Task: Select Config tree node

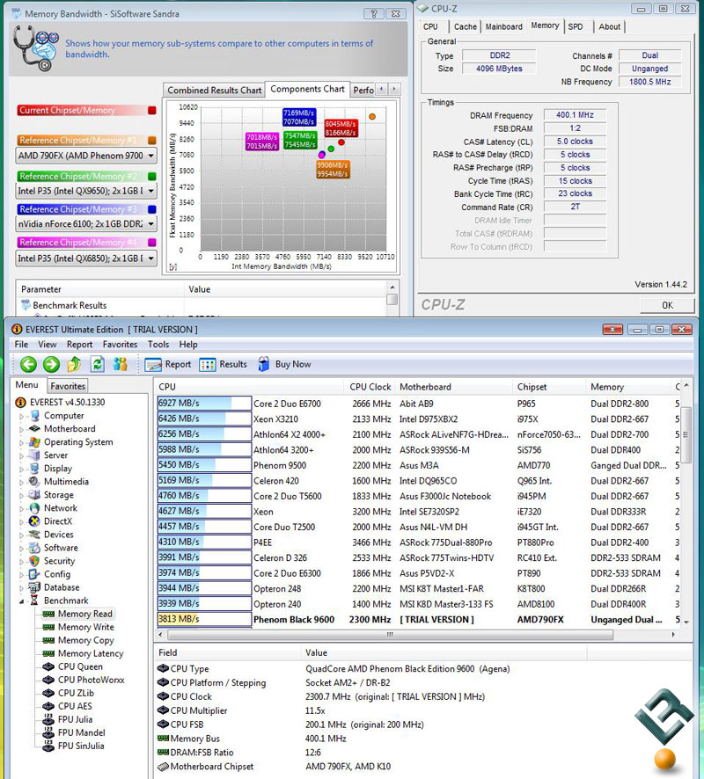Action: pyautogui.click(x=57, y=574)
